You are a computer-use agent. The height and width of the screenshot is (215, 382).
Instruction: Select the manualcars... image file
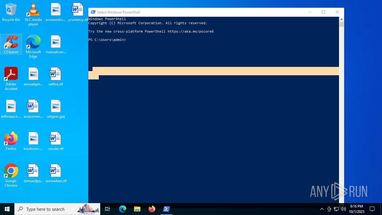point(56,44)
